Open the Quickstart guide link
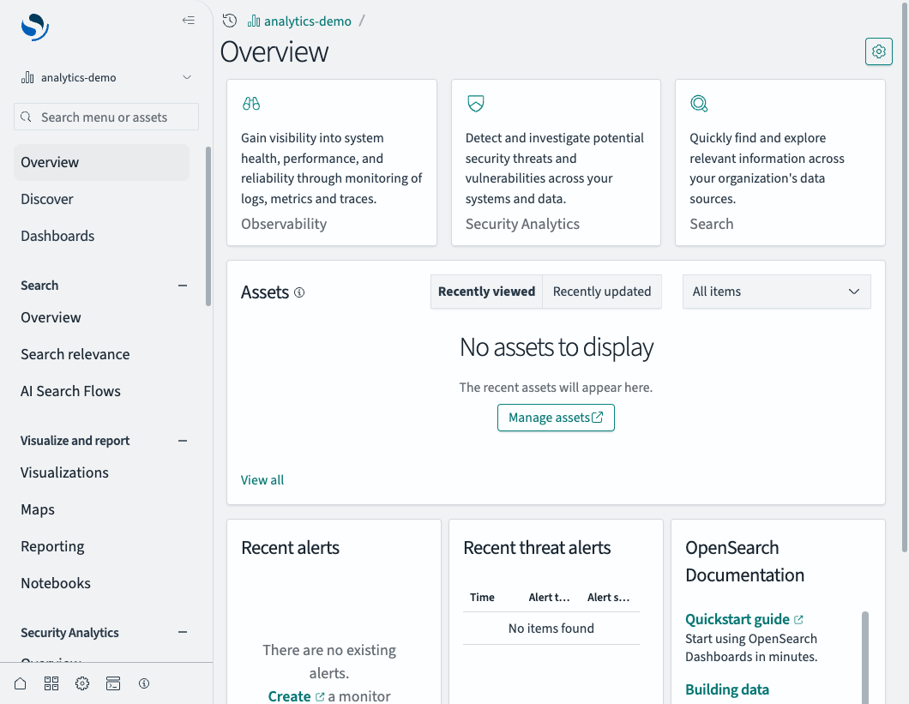 (737, 619)
